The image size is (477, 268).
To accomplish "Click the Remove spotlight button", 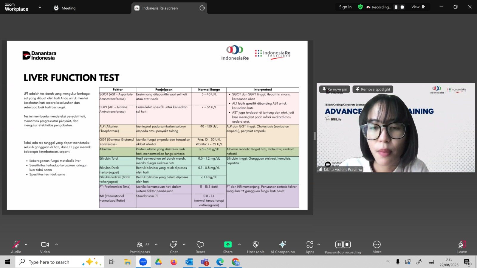I will pos(373,89).
